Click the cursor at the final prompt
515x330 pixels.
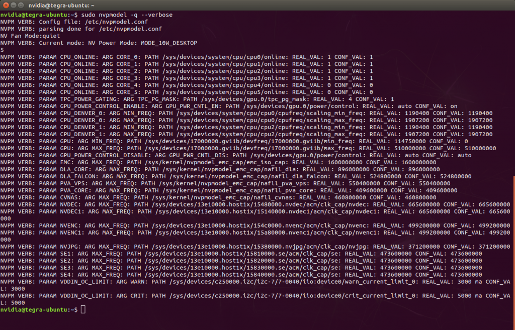[x=83, y=309]
